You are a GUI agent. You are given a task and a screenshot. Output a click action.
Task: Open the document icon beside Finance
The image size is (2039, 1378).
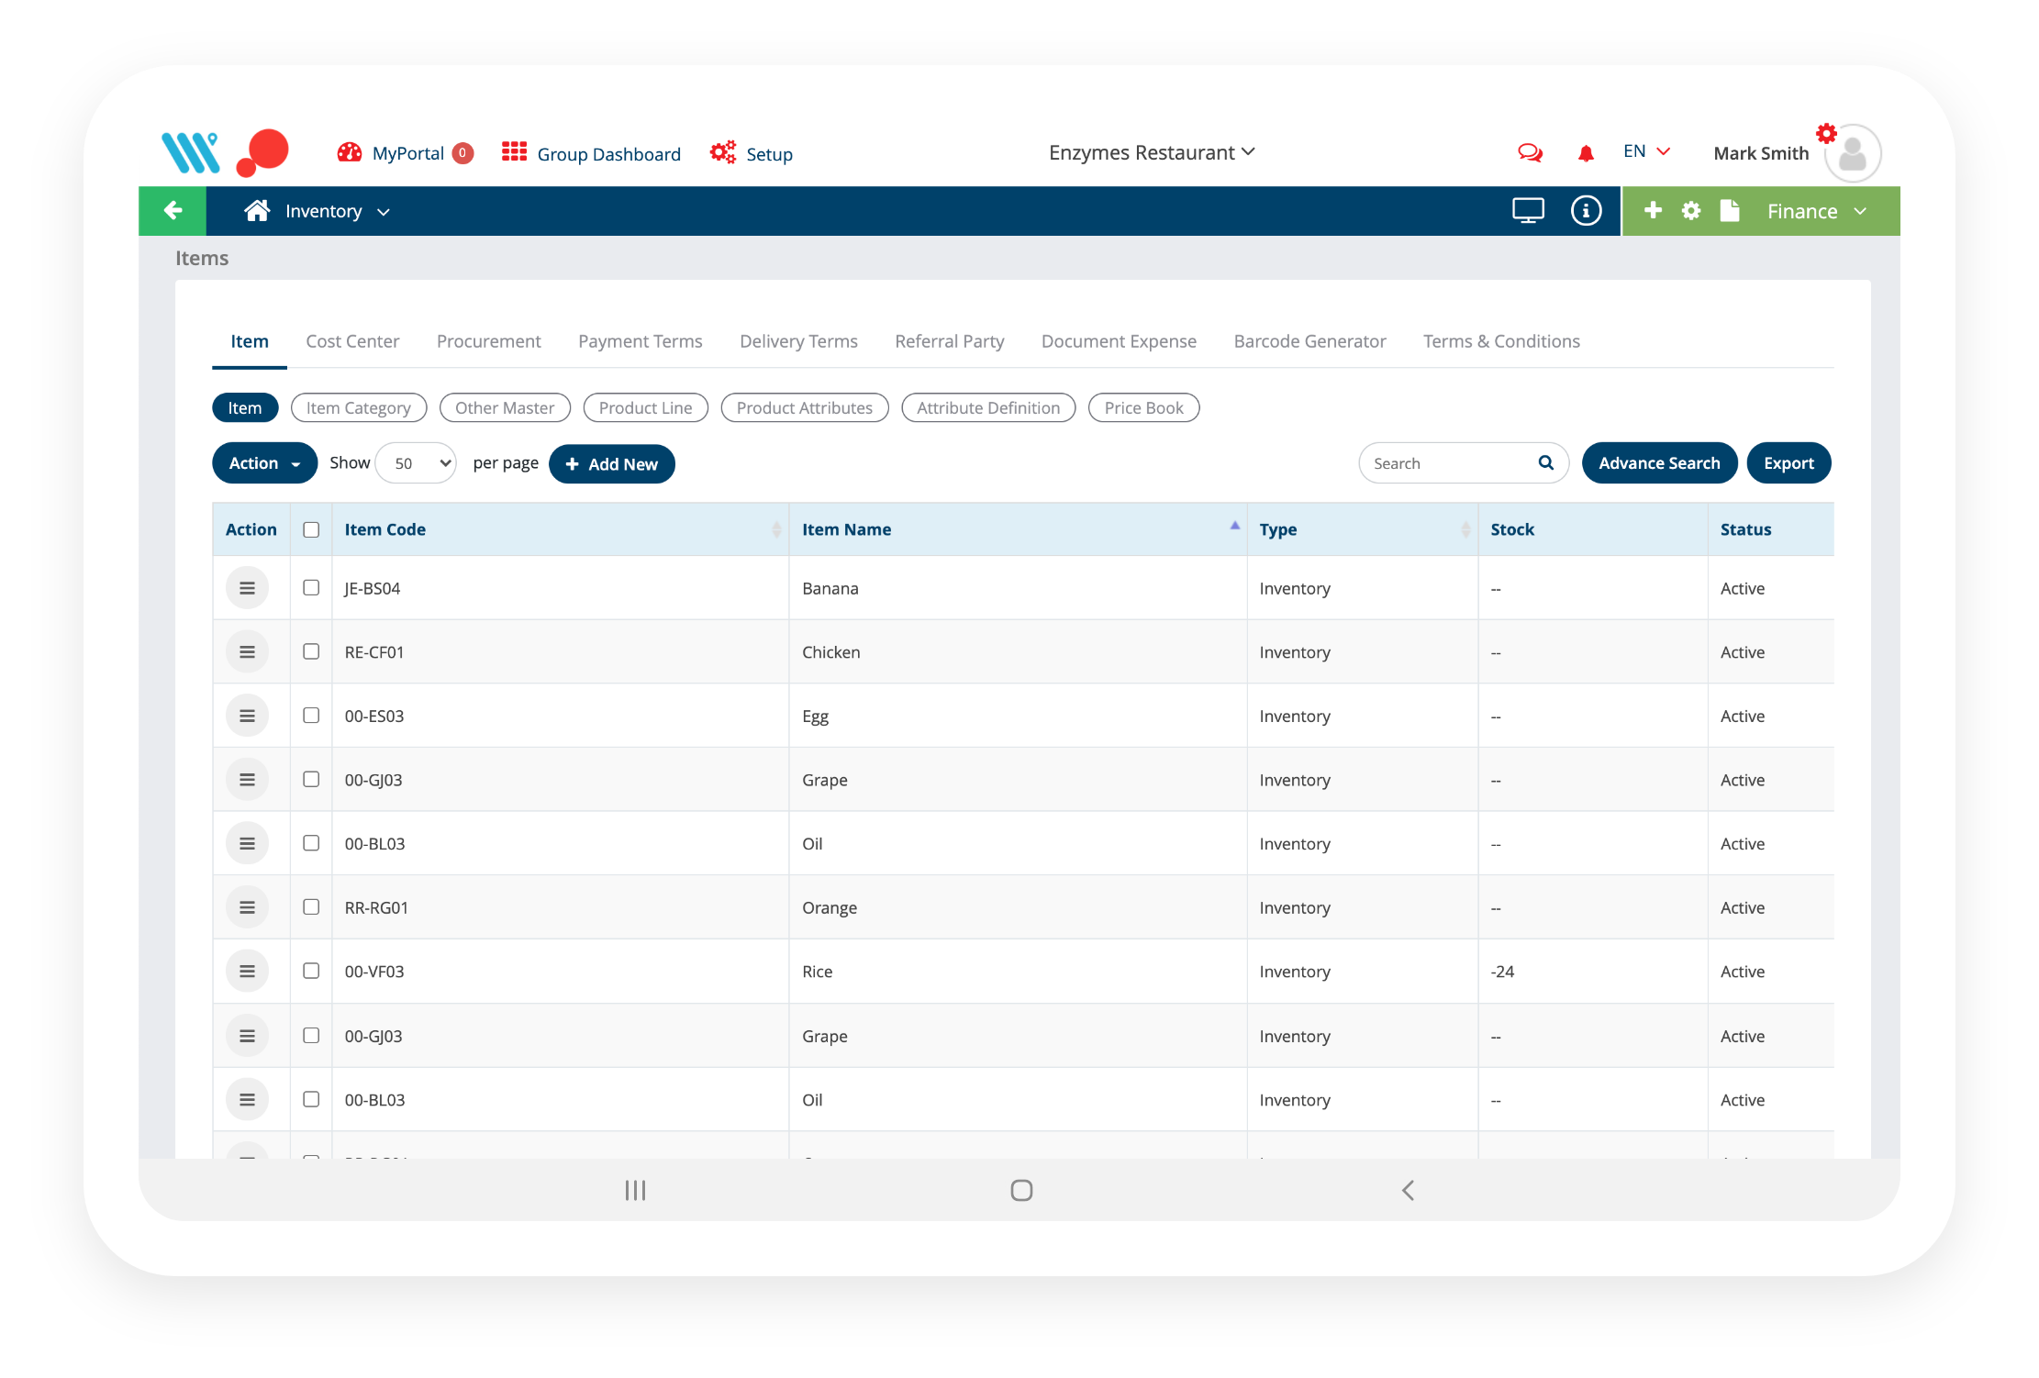pos(1730,211)
